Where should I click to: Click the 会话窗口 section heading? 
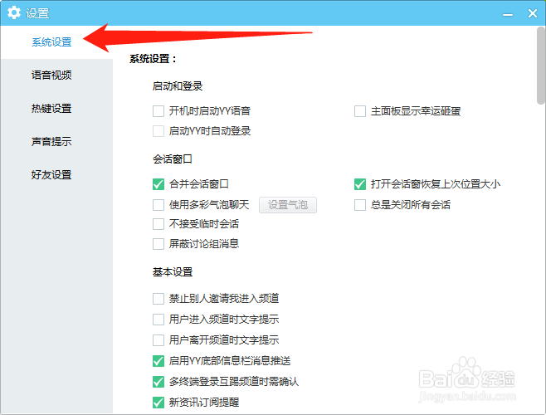click(x=173, y=159)
